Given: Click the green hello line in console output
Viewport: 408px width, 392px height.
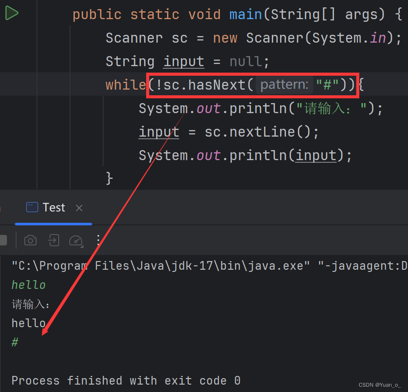Looking at the screenshot, I should 28,285.
